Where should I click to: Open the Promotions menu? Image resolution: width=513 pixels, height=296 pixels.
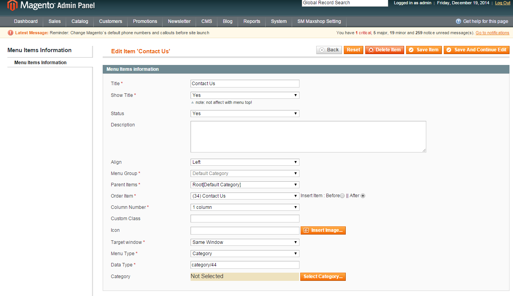[x=145, y=21]
